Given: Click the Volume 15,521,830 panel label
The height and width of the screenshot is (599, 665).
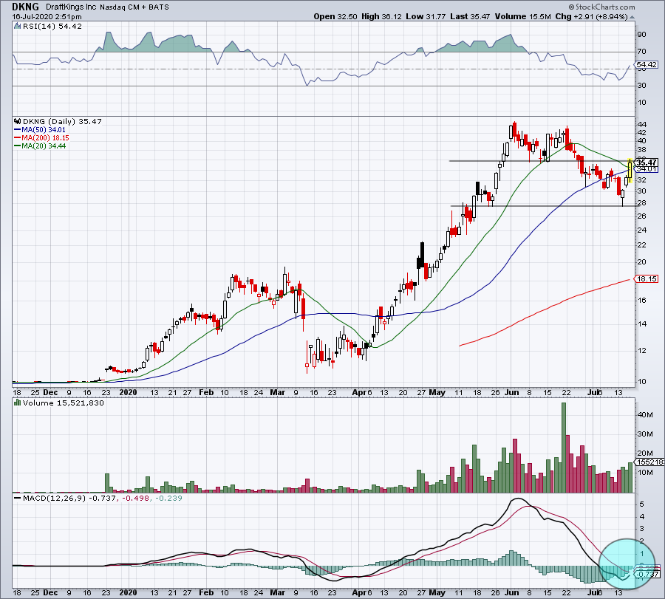Looking at the screenshot, I should pyautogui.click(x=64, y=403).
